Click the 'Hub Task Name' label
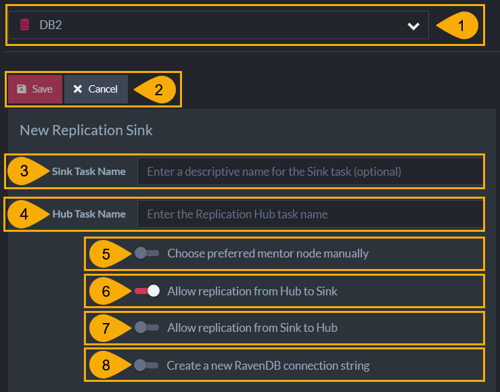This screenshot has width=500, height=392. tap(89, 214)
